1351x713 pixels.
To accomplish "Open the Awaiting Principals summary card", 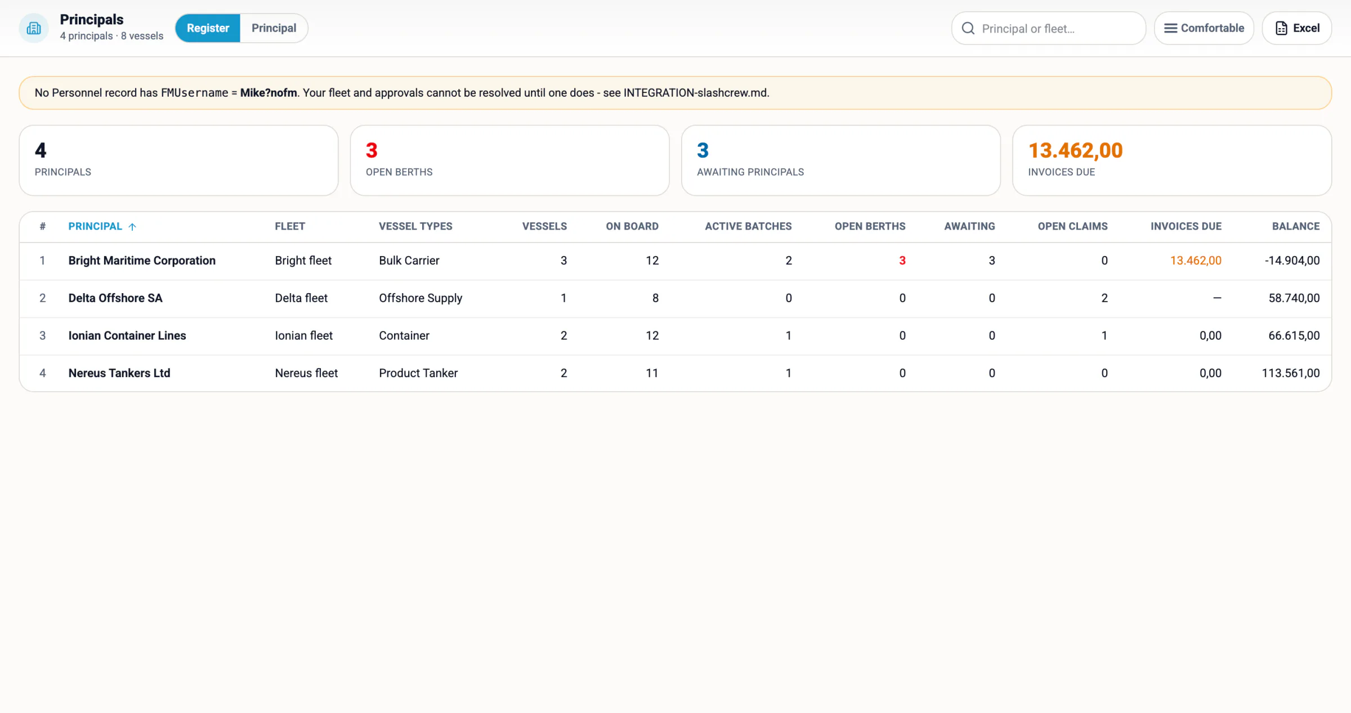I will 840,160.
